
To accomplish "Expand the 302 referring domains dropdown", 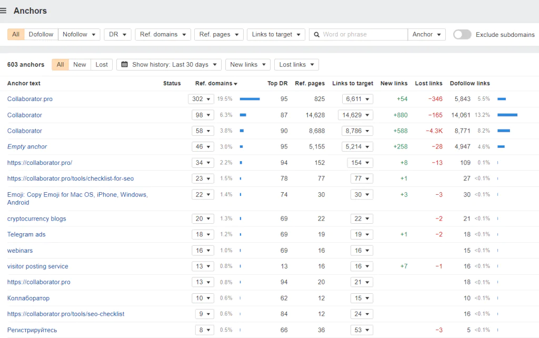I will click(201, 99).
